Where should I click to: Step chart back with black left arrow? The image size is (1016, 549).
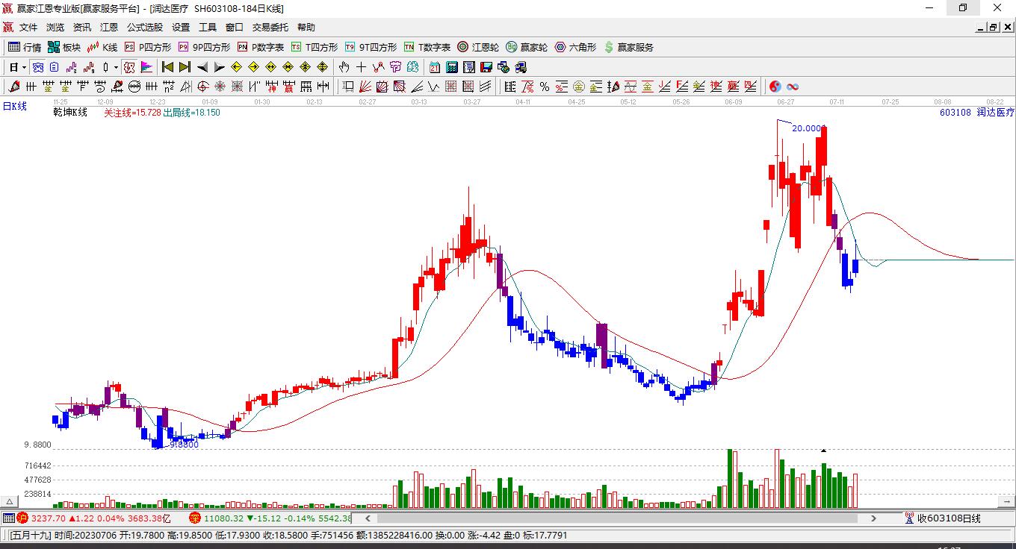pos(202,67)
